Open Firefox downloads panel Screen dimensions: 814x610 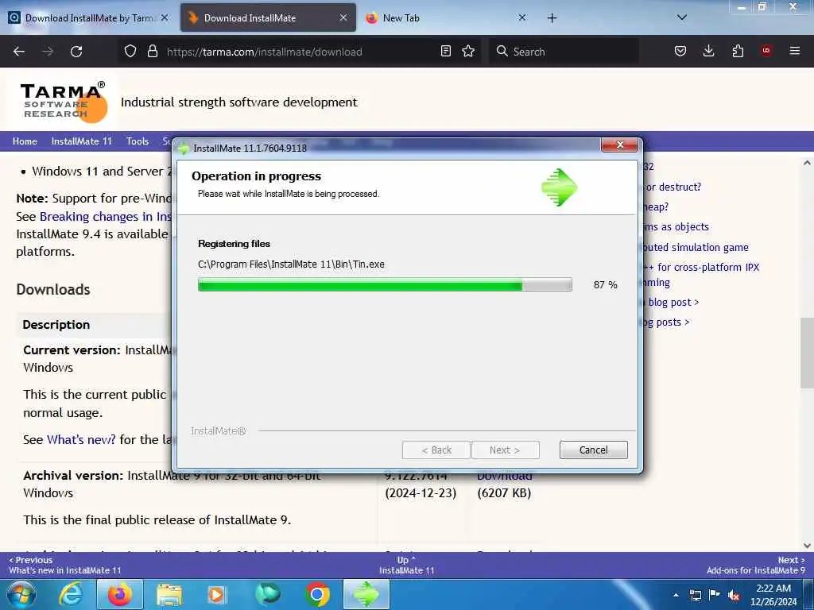(708, 51)
